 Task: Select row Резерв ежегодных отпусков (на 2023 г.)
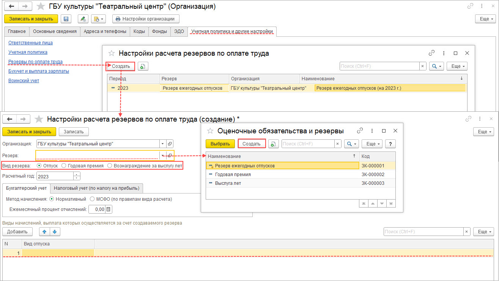[287, 88]
